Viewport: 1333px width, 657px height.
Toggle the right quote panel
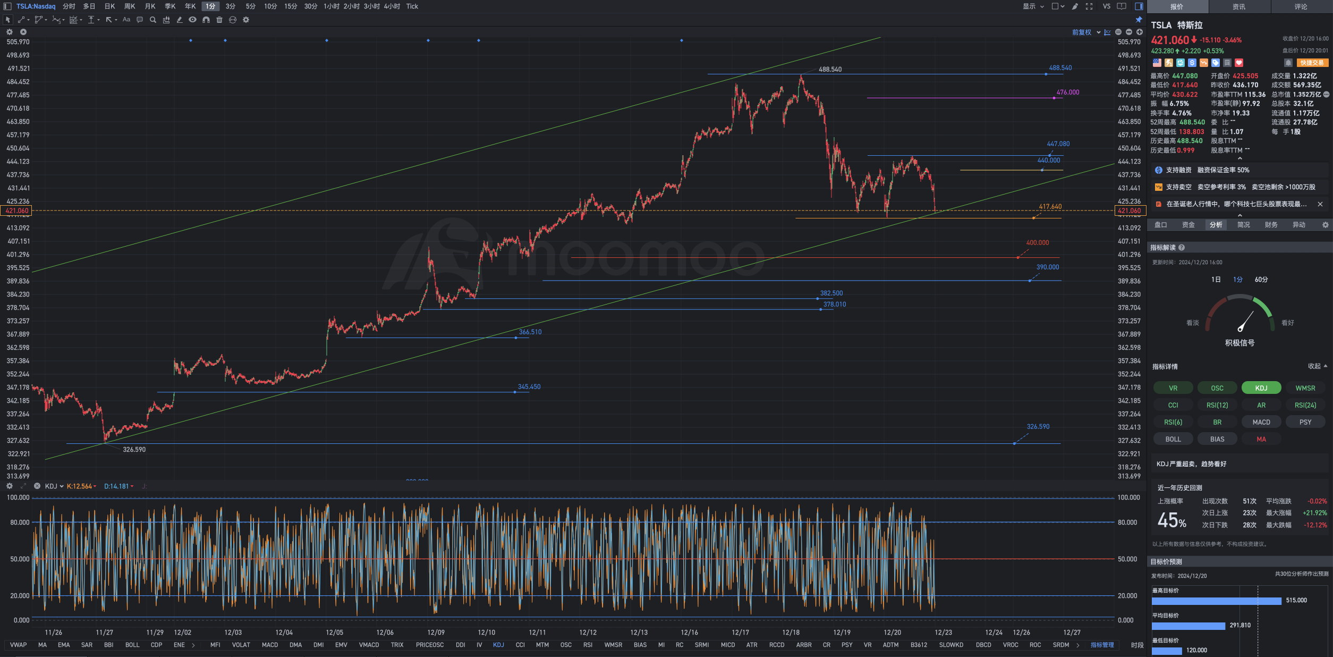tap(1139, 6)
